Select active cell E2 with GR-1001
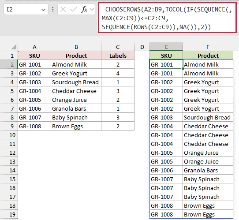Viewport: 239px width, 220px height. pos(166,64)
